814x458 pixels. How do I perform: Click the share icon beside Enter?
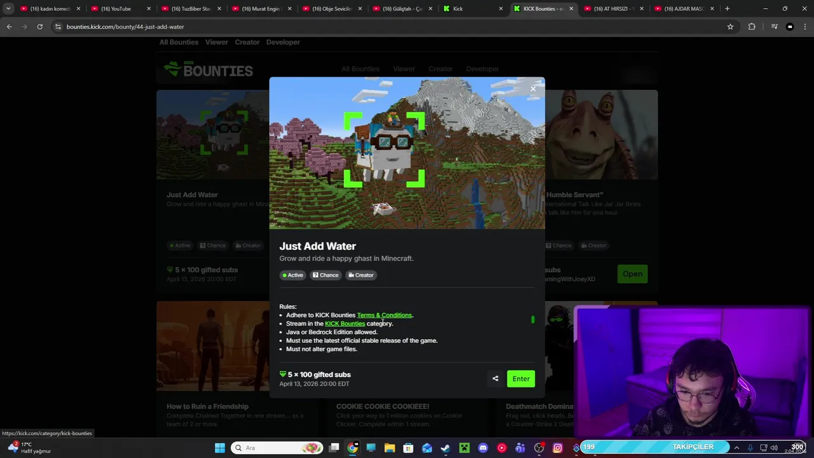[495, 378]
